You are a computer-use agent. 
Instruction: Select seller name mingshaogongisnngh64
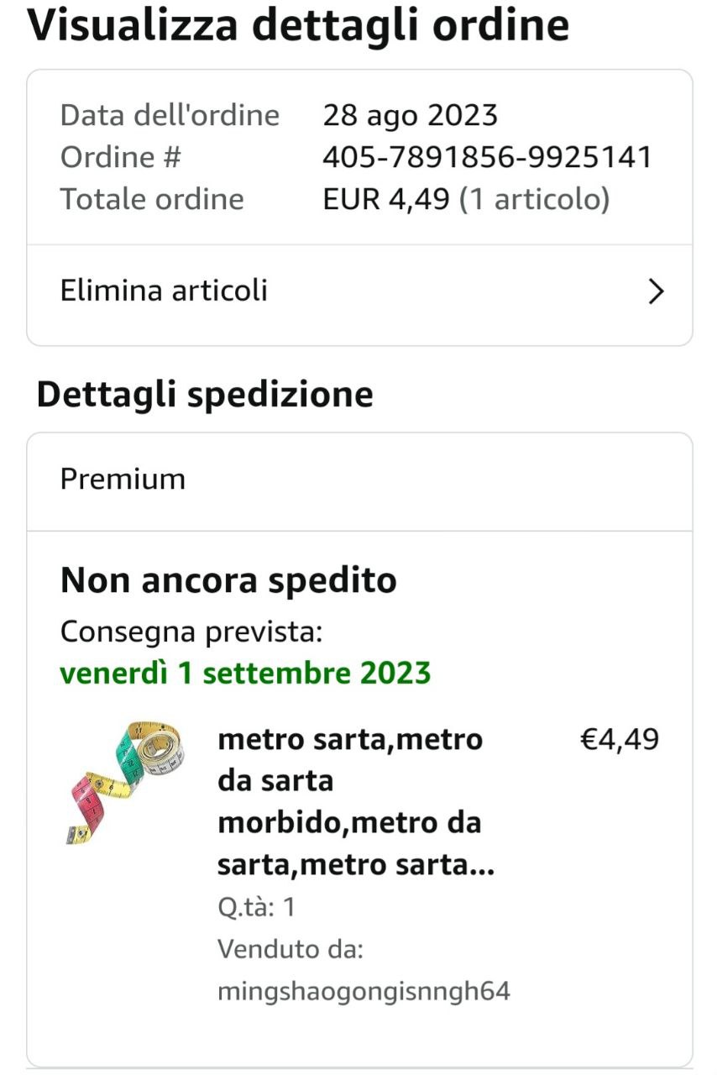point(364,991)
